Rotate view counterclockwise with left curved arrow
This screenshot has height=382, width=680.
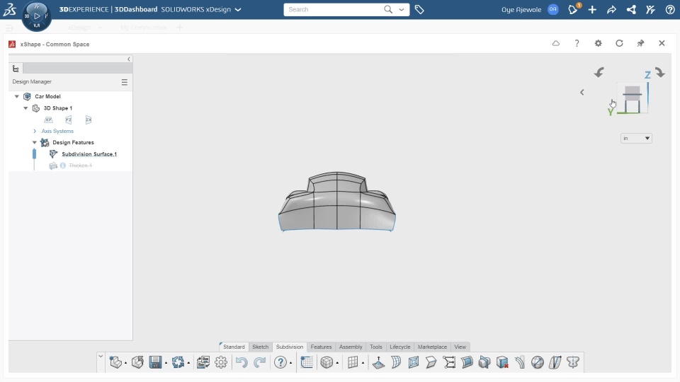click(599, 72)
